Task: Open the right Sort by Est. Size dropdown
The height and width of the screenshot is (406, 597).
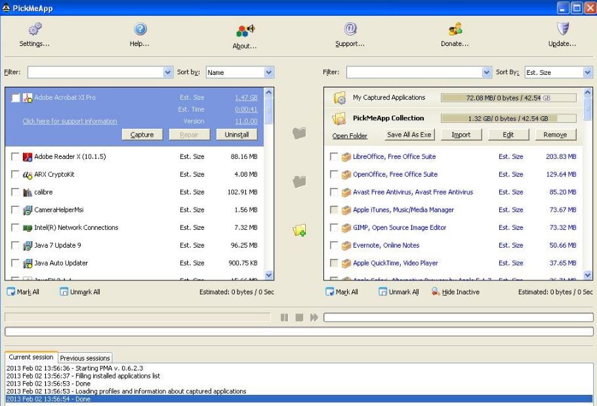Action: [x=587, y=72]
